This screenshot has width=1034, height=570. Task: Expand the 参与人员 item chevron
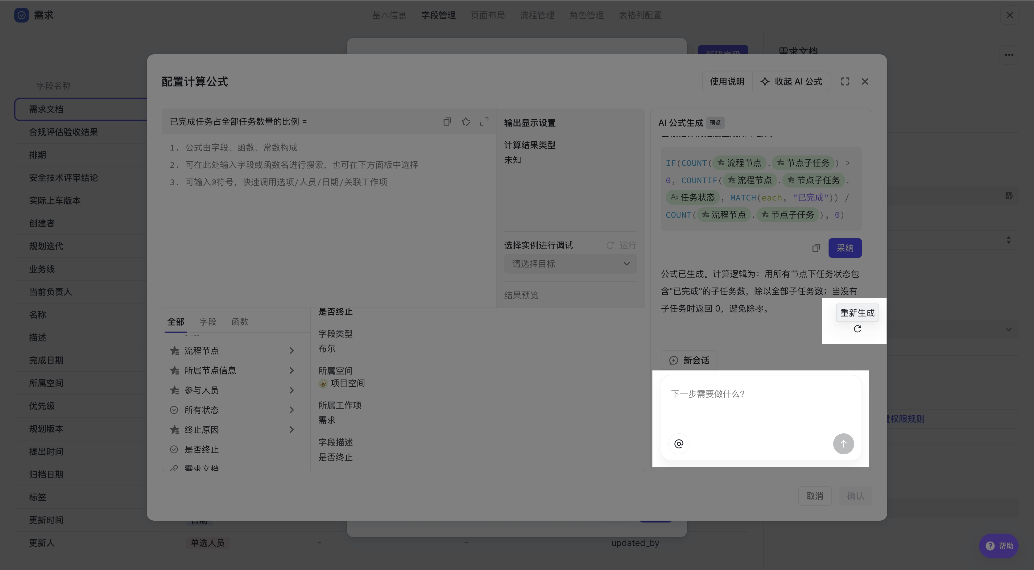pos(292,390)
